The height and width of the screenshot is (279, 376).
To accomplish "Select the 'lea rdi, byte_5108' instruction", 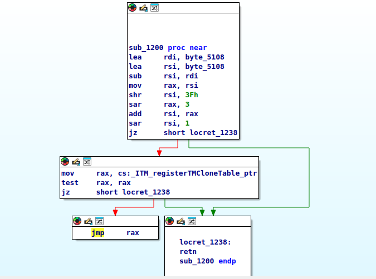I will (177, 57).
